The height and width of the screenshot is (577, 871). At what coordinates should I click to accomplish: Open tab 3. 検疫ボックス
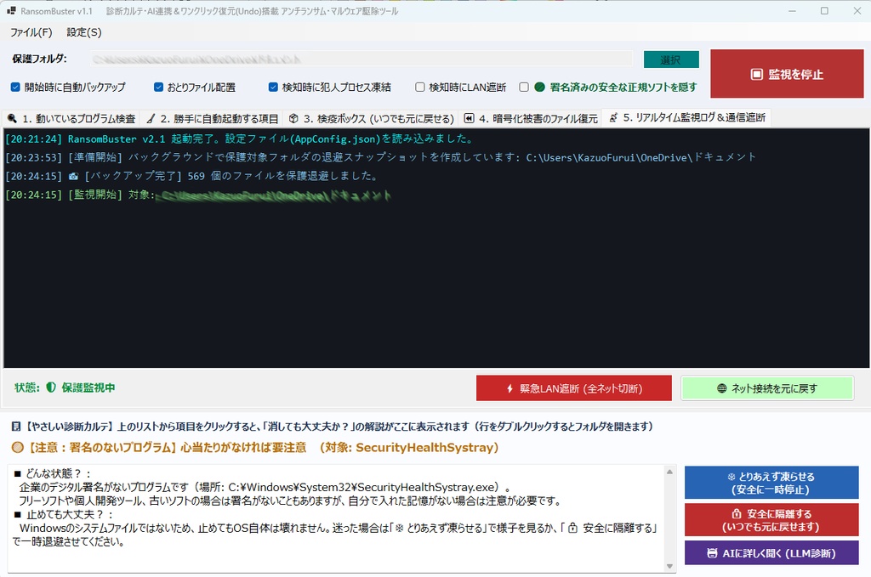pyautogui.click(x=371, y=118)
